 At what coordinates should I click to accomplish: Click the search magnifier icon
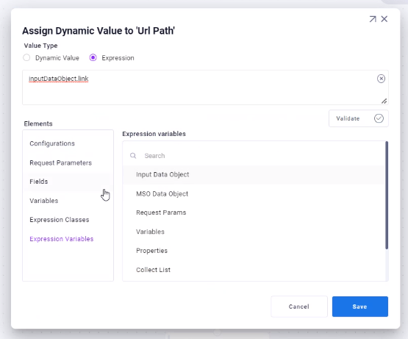pyautogui.click(x=133, y=156)
